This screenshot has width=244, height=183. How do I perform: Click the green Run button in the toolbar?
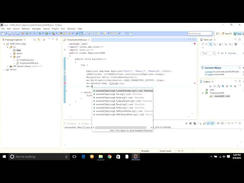(x=47, y=34)
